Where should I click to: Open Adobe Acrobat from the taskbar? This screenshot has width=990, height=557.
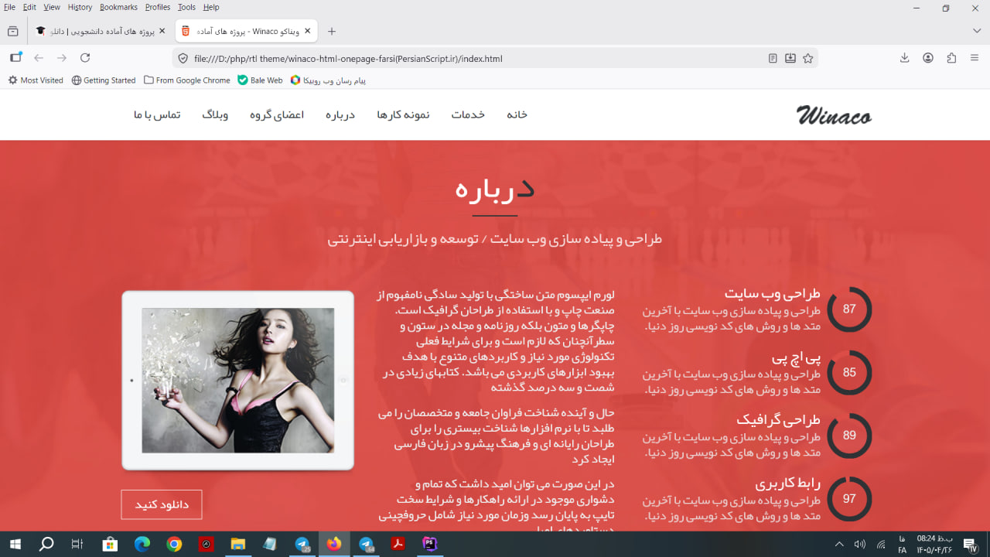pos(398,544)
